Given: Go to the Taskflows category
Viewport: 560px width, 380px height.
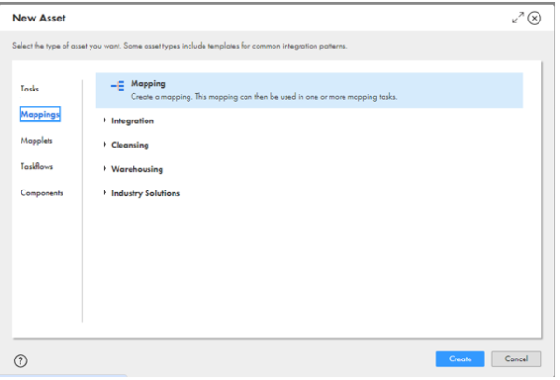Looking at the screenshot, I should tap(37, 166).
